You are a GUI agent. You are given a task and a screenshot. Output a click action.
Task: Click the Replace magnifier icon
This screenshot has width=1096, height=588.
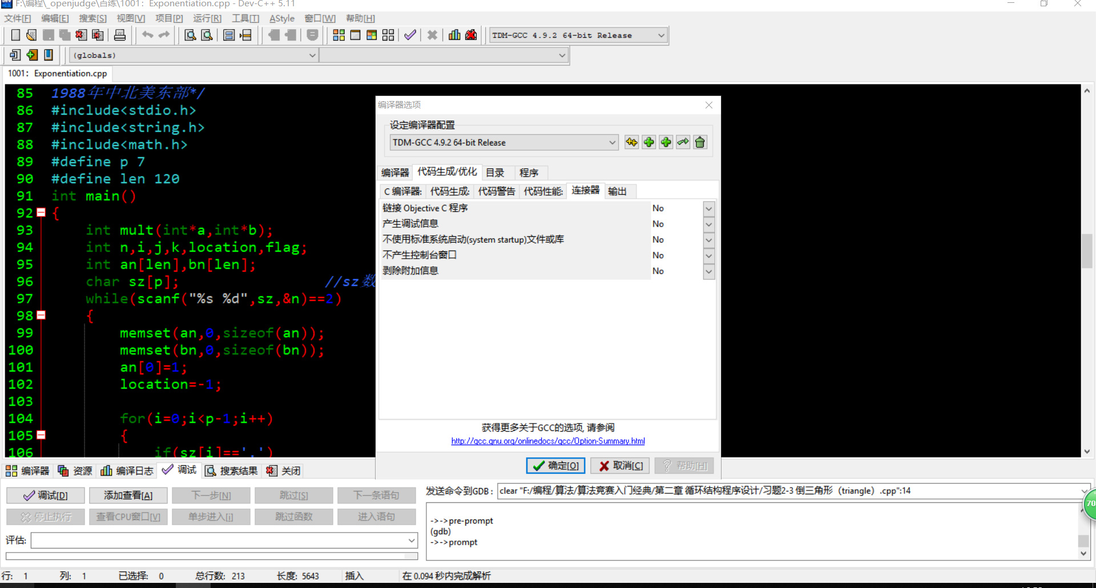207,35
